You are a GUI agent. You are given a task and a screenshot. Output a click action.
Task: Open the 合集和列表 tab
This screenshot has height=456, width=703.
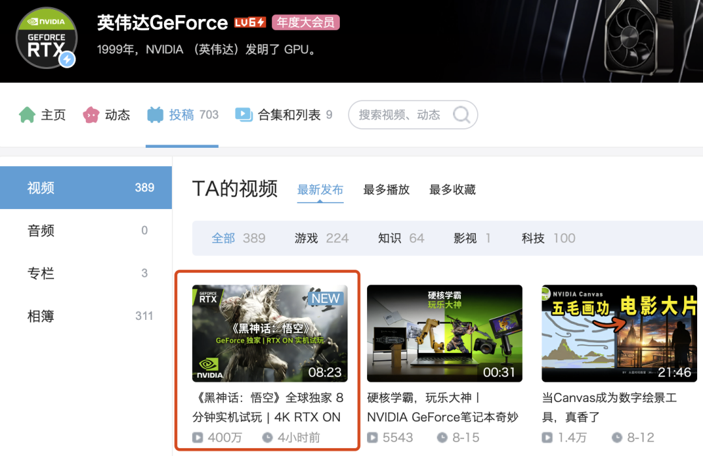(x=289, y=115)
